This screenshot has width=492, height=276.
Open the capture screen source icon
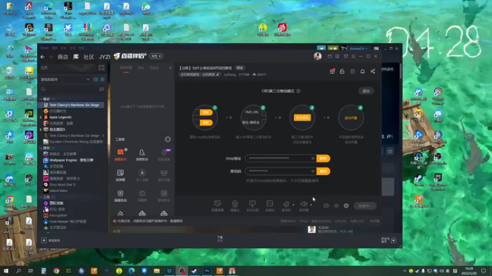[x=218, y=204]
